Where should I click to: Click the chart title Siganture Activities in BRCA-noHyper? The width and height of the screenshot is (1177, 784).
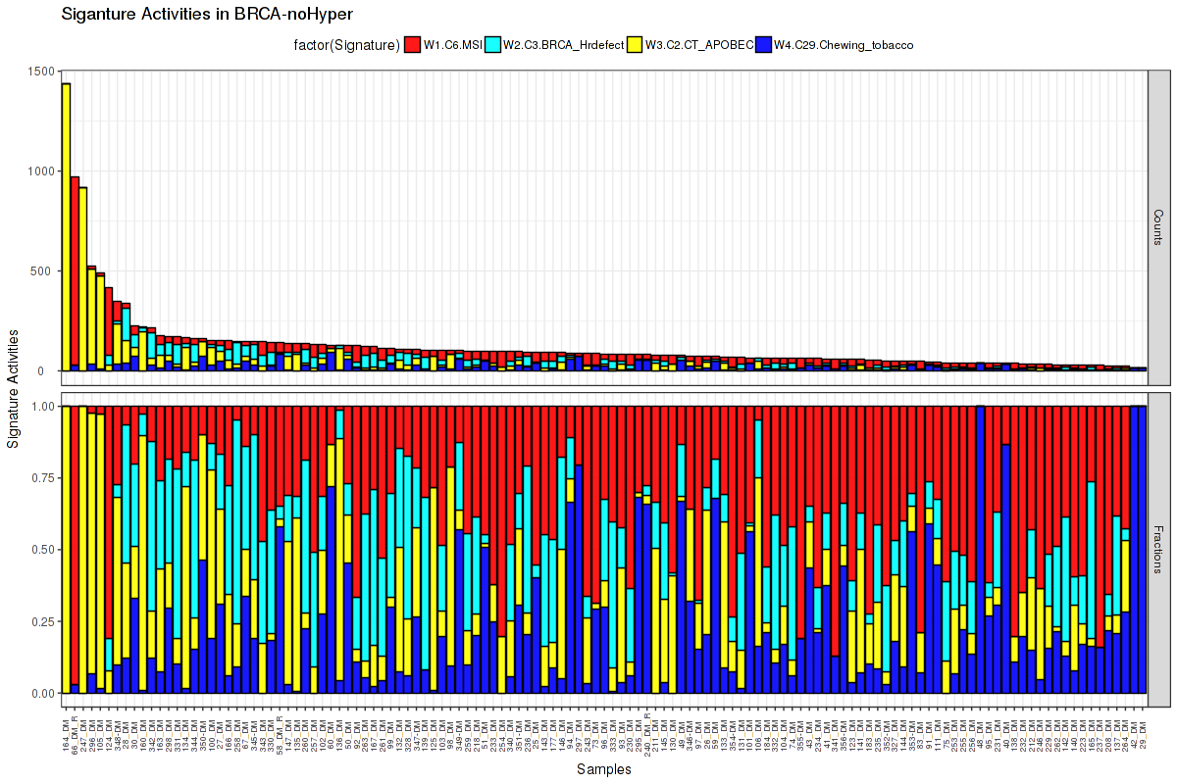click(x=207, y=14)
